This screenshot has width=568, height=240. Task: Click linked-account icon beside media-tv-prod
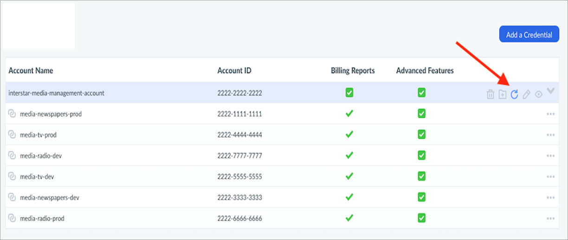point(12,134)
